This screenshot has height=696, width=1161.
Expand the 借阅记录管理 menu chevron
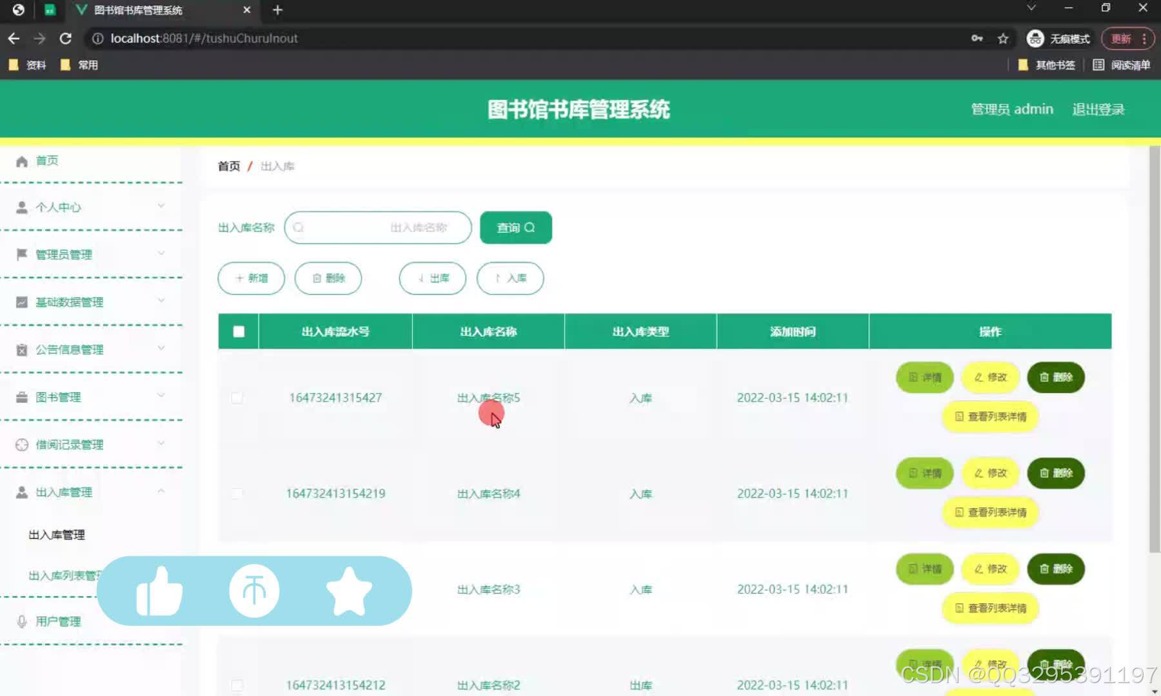pos(161,443)
